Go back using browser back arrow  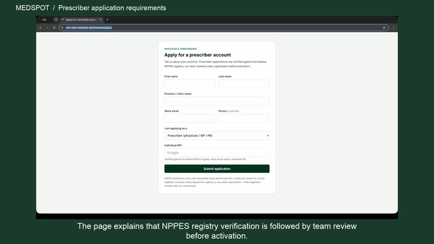pos(40,28)
